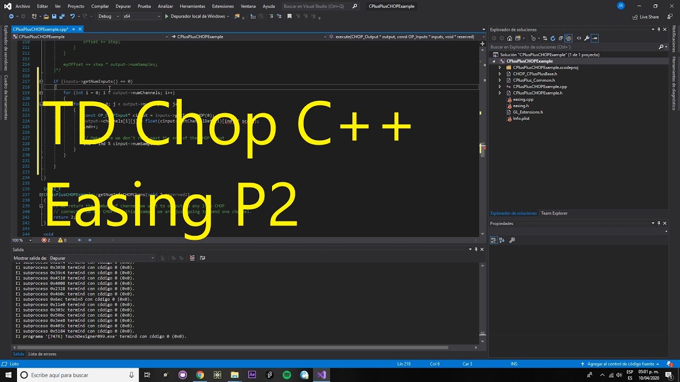Click warnings indicator showing 0
This screenshot has width=680, height=382.
click(62, 240)
